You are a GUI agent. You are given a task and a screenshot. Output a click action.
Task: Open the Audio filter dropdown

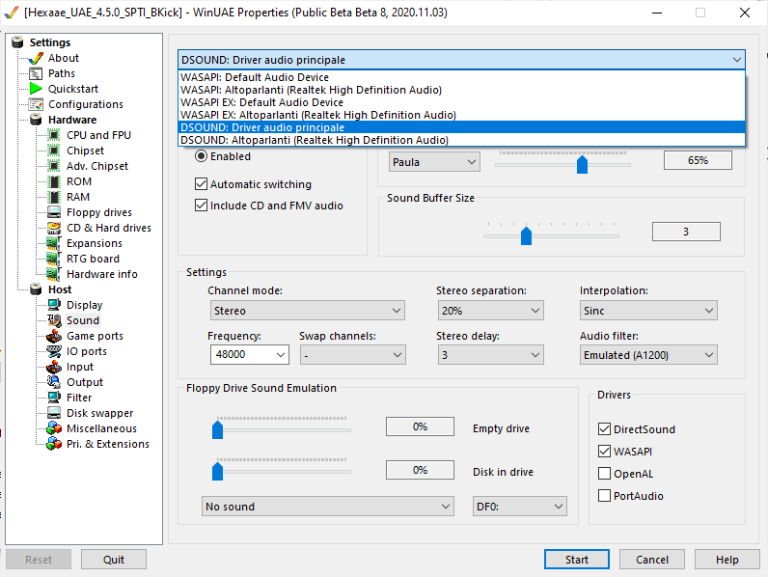click(648, 355)
